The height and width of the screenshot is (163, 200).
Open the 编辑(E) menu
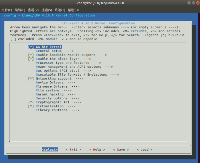coord(20,10)
